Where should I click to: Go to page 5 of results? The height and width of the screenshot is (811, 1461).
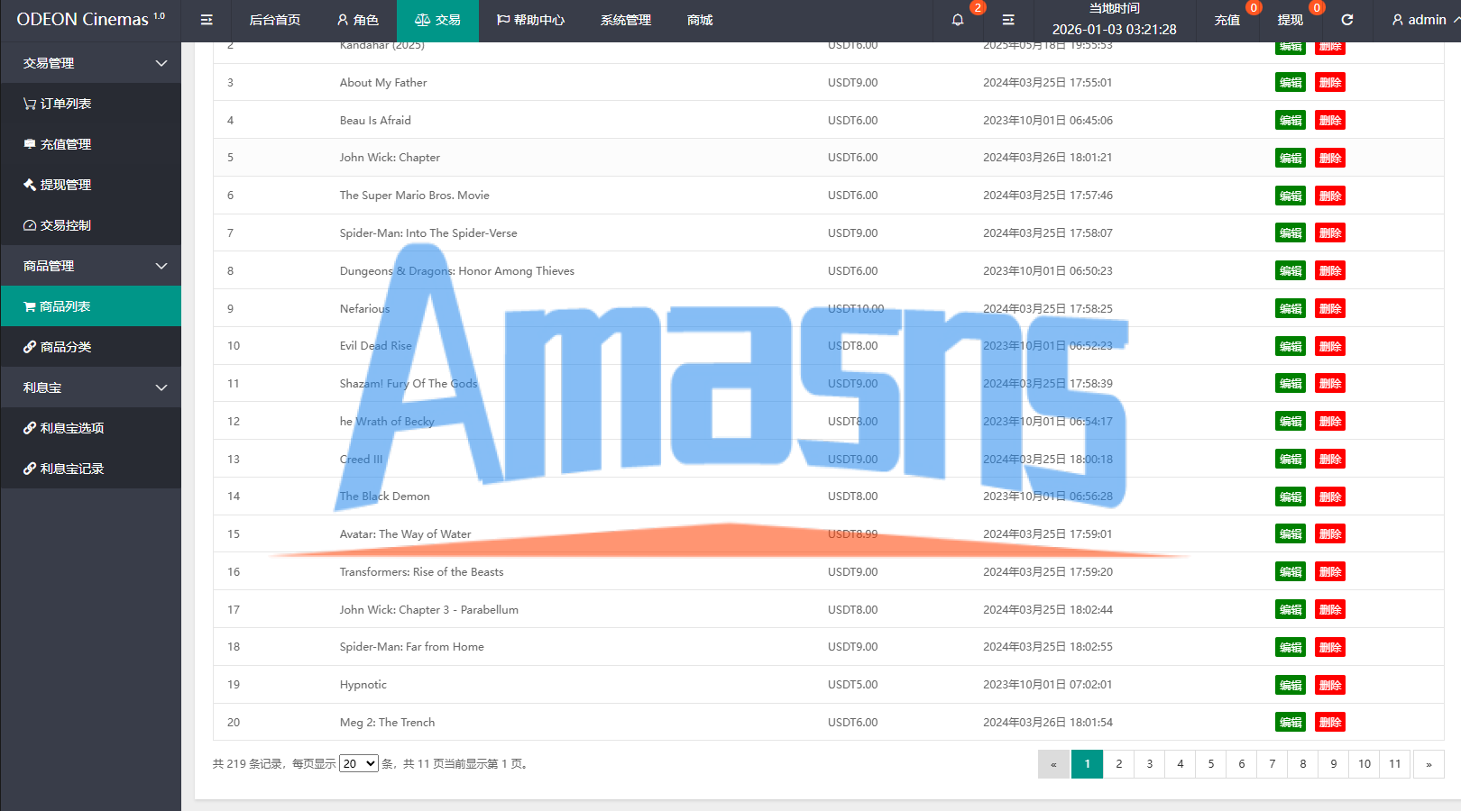[1211, 764]
